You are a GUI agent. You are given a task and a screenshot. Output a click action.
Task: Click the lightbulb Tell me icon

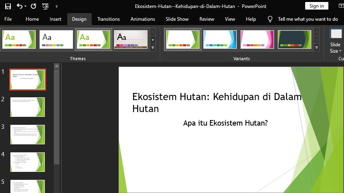pyautogui.click(x=270, y=19)
